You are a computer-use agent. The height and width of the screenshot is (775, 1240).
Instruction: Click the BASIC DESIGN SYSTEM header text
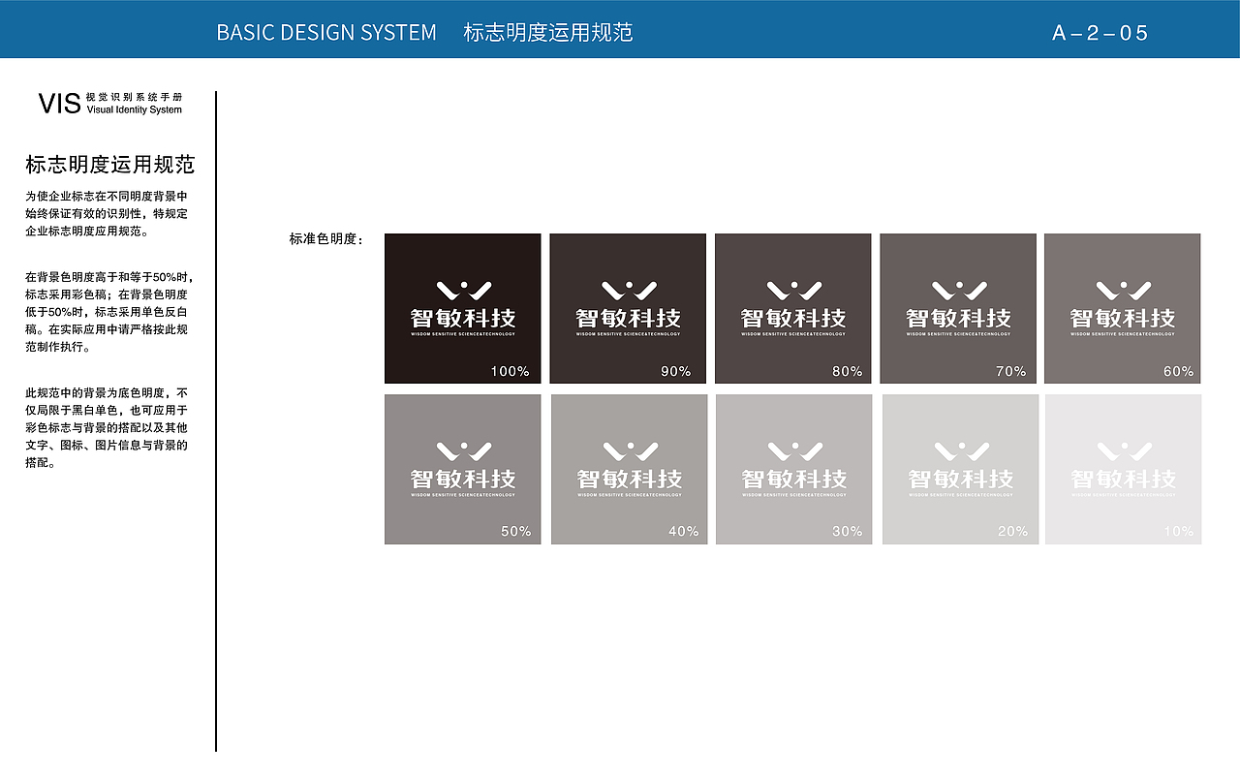pyautogui.click(x=326, y=32)
